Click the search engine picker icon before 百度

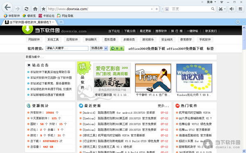point(167,9)
